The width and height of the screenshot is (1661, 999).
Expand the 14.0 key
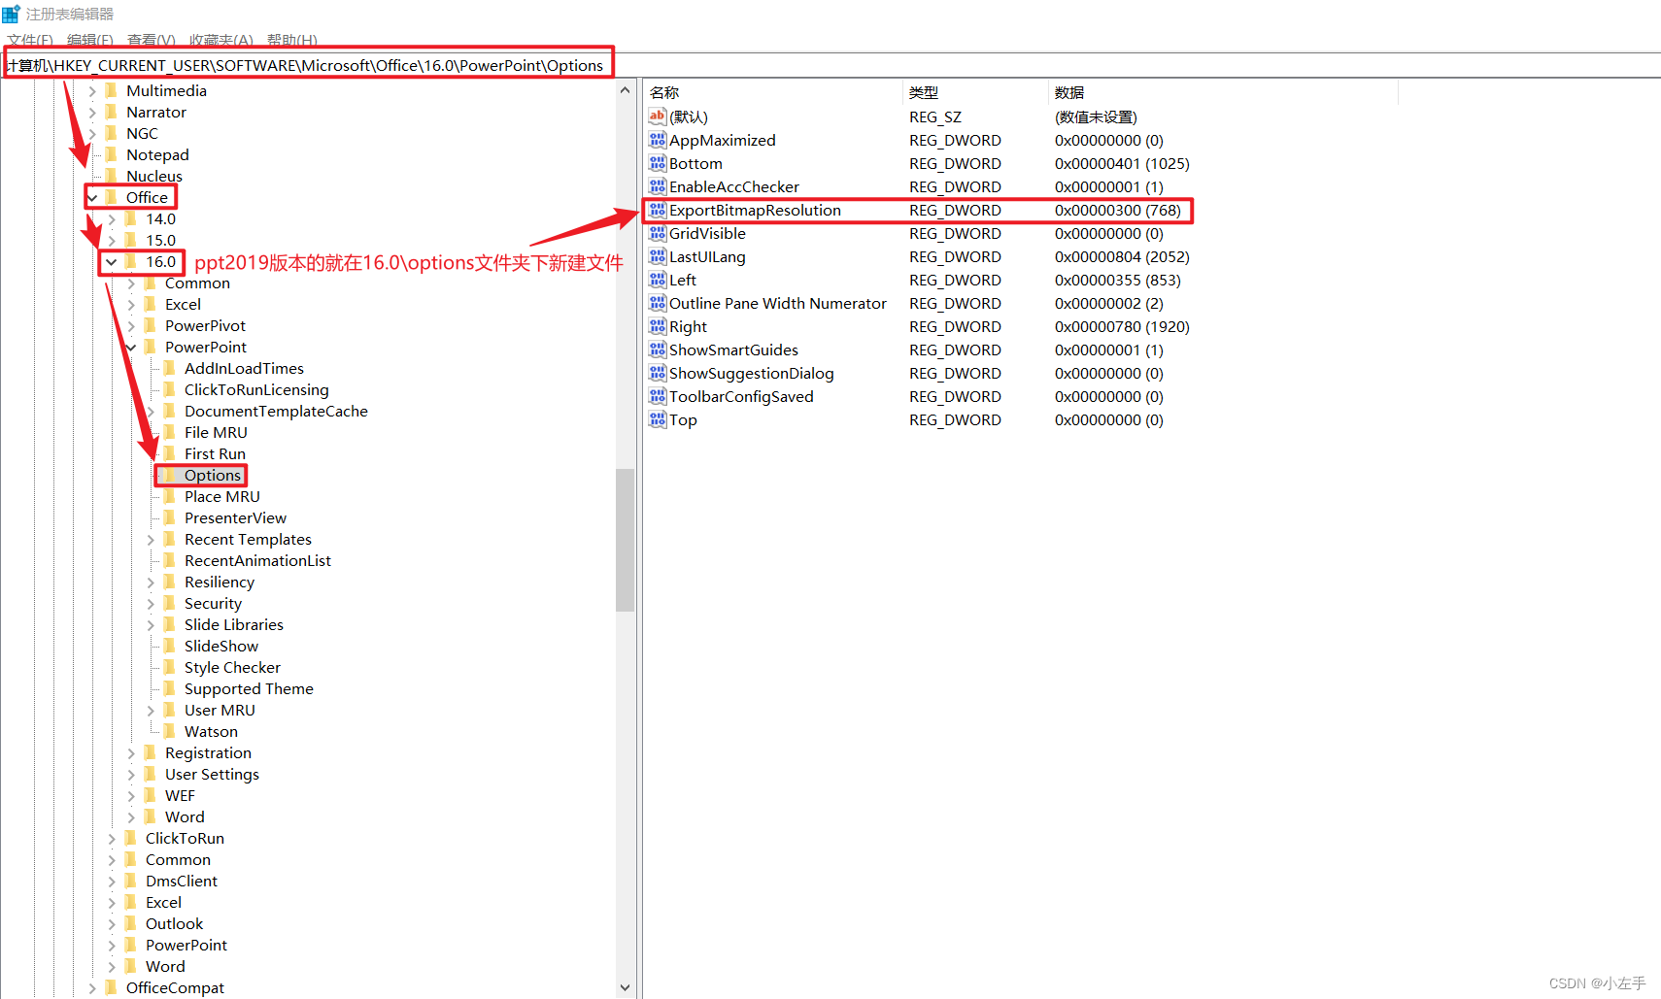point(112,218)
